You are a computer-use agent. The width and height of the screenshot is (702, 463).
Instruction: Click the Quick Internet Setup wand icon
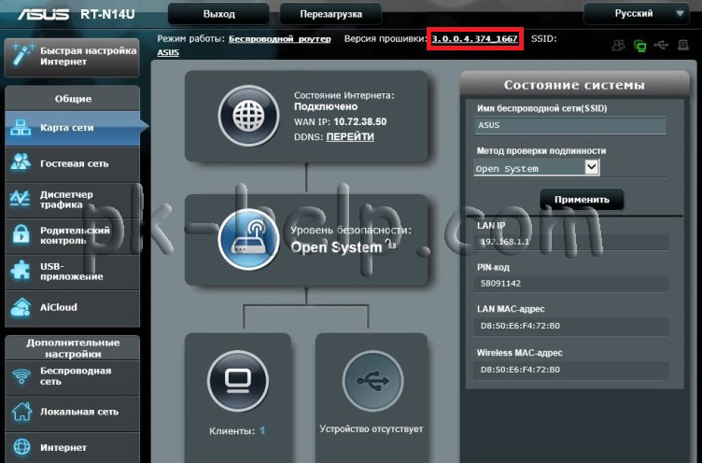point(21,55)
